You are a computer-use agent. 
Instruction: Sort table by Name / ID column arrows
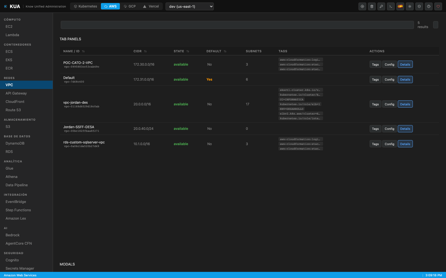coord(83,51)
